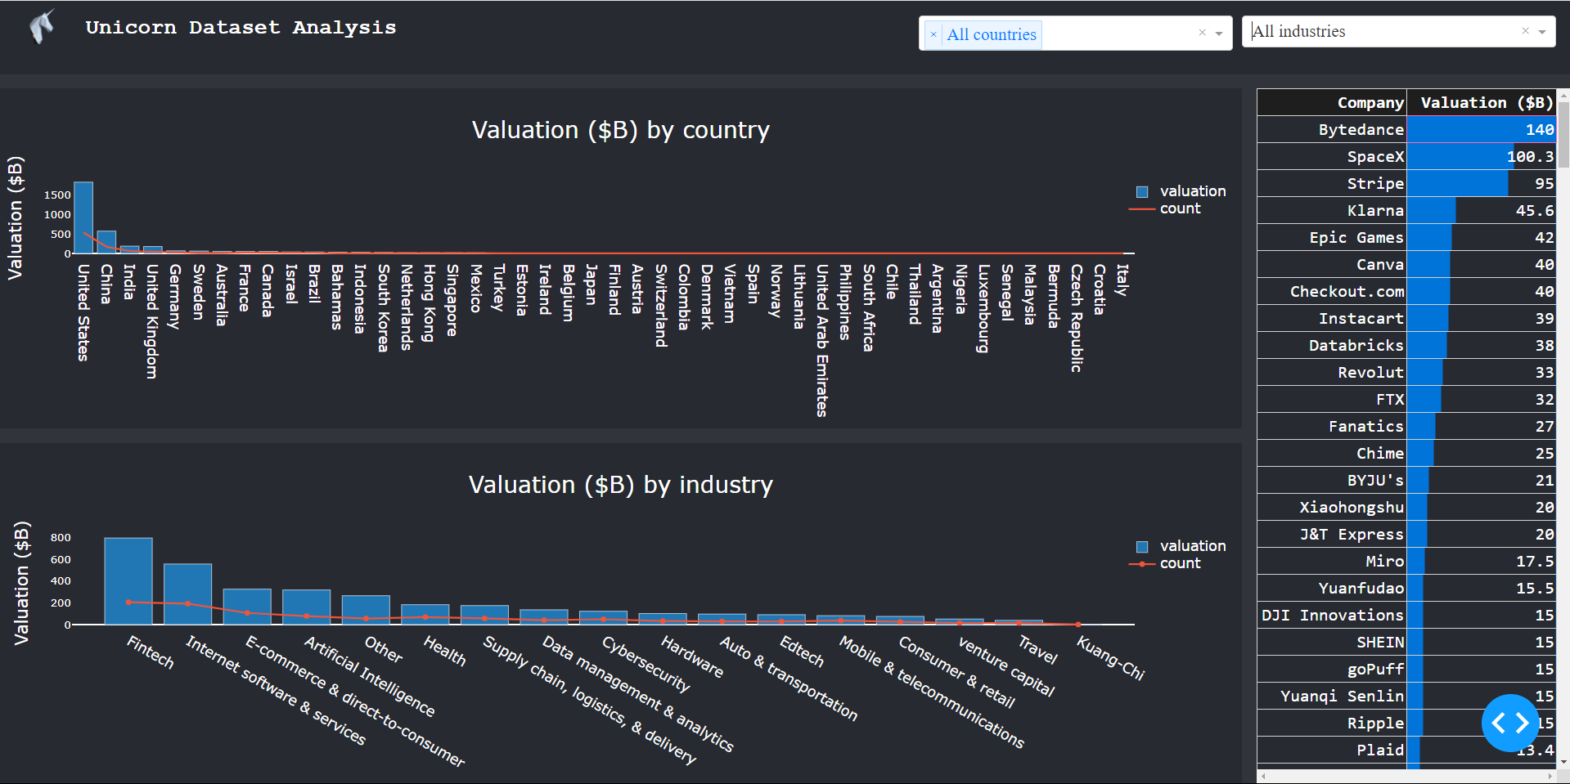Click the 100.3 valuation cell for SpaceX

coord(1482,156)
